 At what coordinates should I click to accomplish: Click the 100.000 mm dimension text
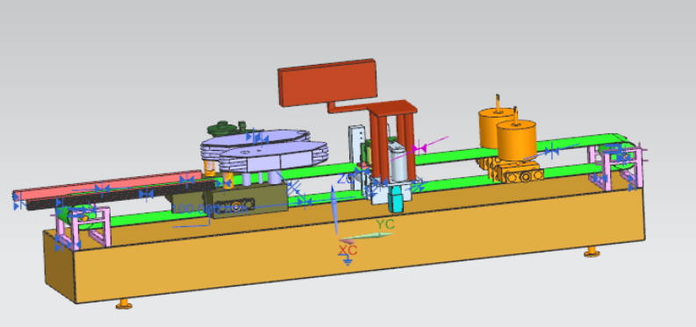tap(209, 209)
